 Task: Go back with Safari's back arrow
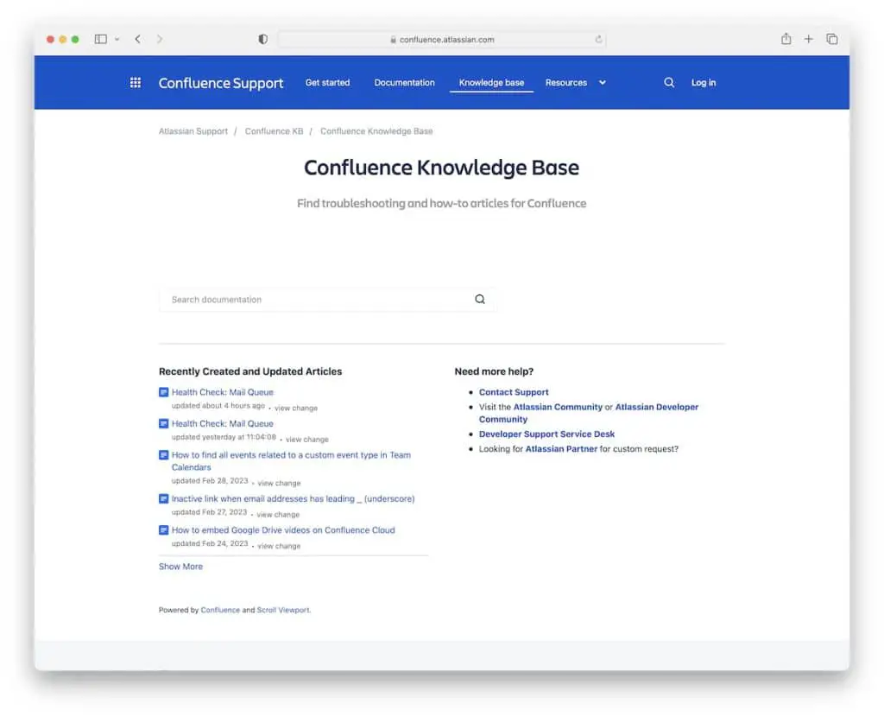coord(137,39)
